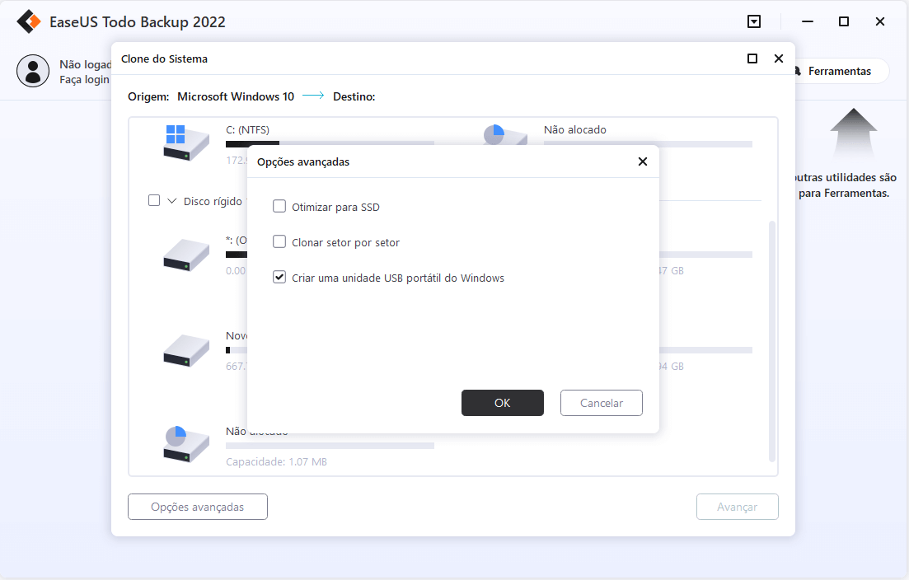Collapse the Disco rígido chevron
This screenshot has width=909, height=580.
tap(172, 201)
